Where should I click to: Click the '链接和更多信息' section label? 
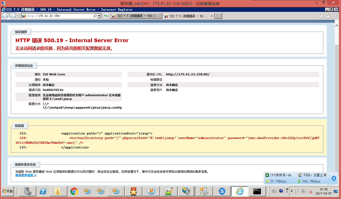pos(26,165)
